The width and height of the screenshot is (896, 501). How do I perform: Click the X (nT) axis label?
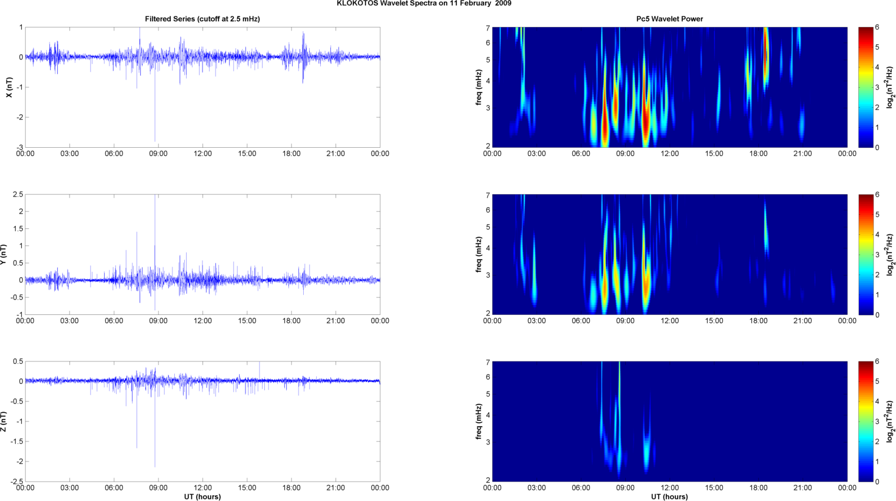coord(9,87)
